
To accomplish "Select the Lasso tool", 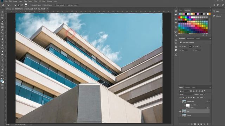I will [x=2, y=18].
